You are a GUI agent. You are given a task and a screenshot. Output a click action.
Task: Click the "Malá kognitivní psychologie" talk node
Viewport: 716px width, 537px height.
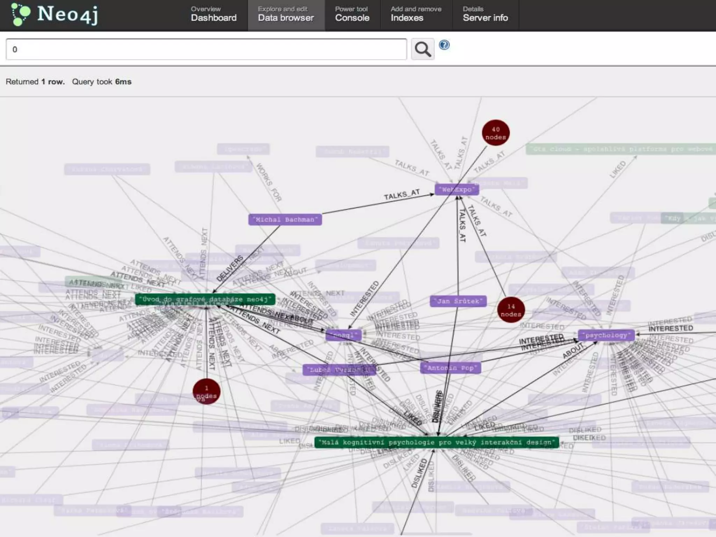tap(436, 442)
